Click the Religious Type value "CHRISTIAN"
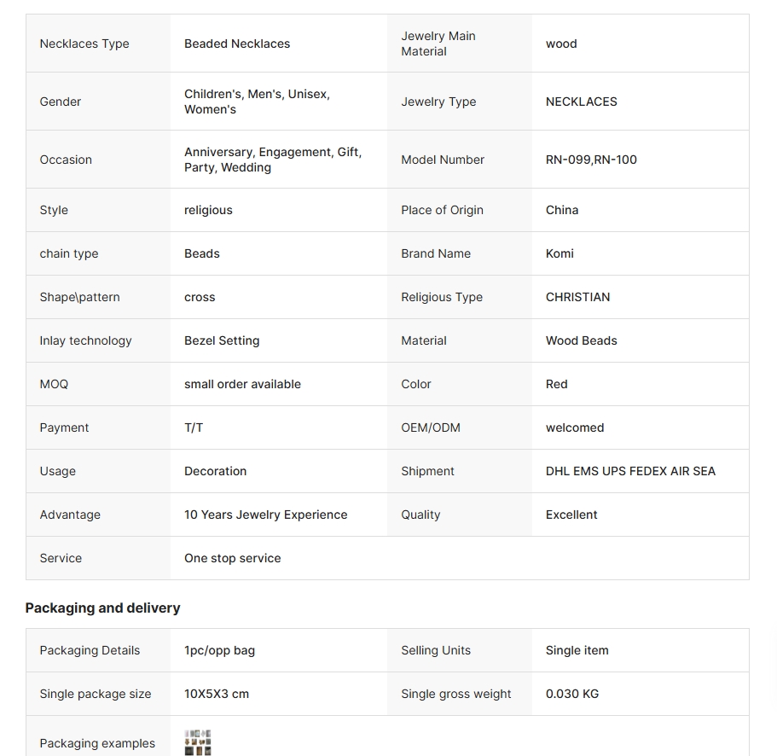Screen dimensions: 777x756 coord(577,297)
